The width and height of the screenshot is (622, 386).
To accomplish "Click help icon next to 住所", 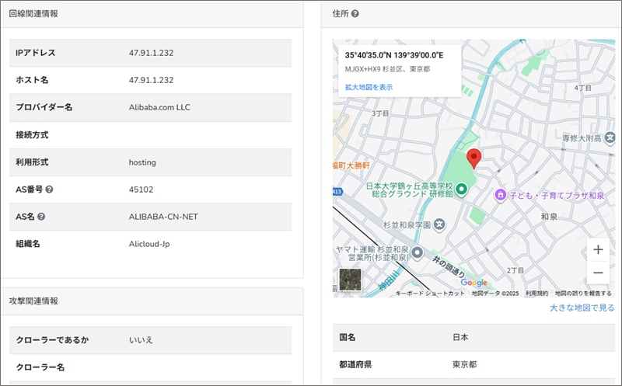I will (355, 13).
